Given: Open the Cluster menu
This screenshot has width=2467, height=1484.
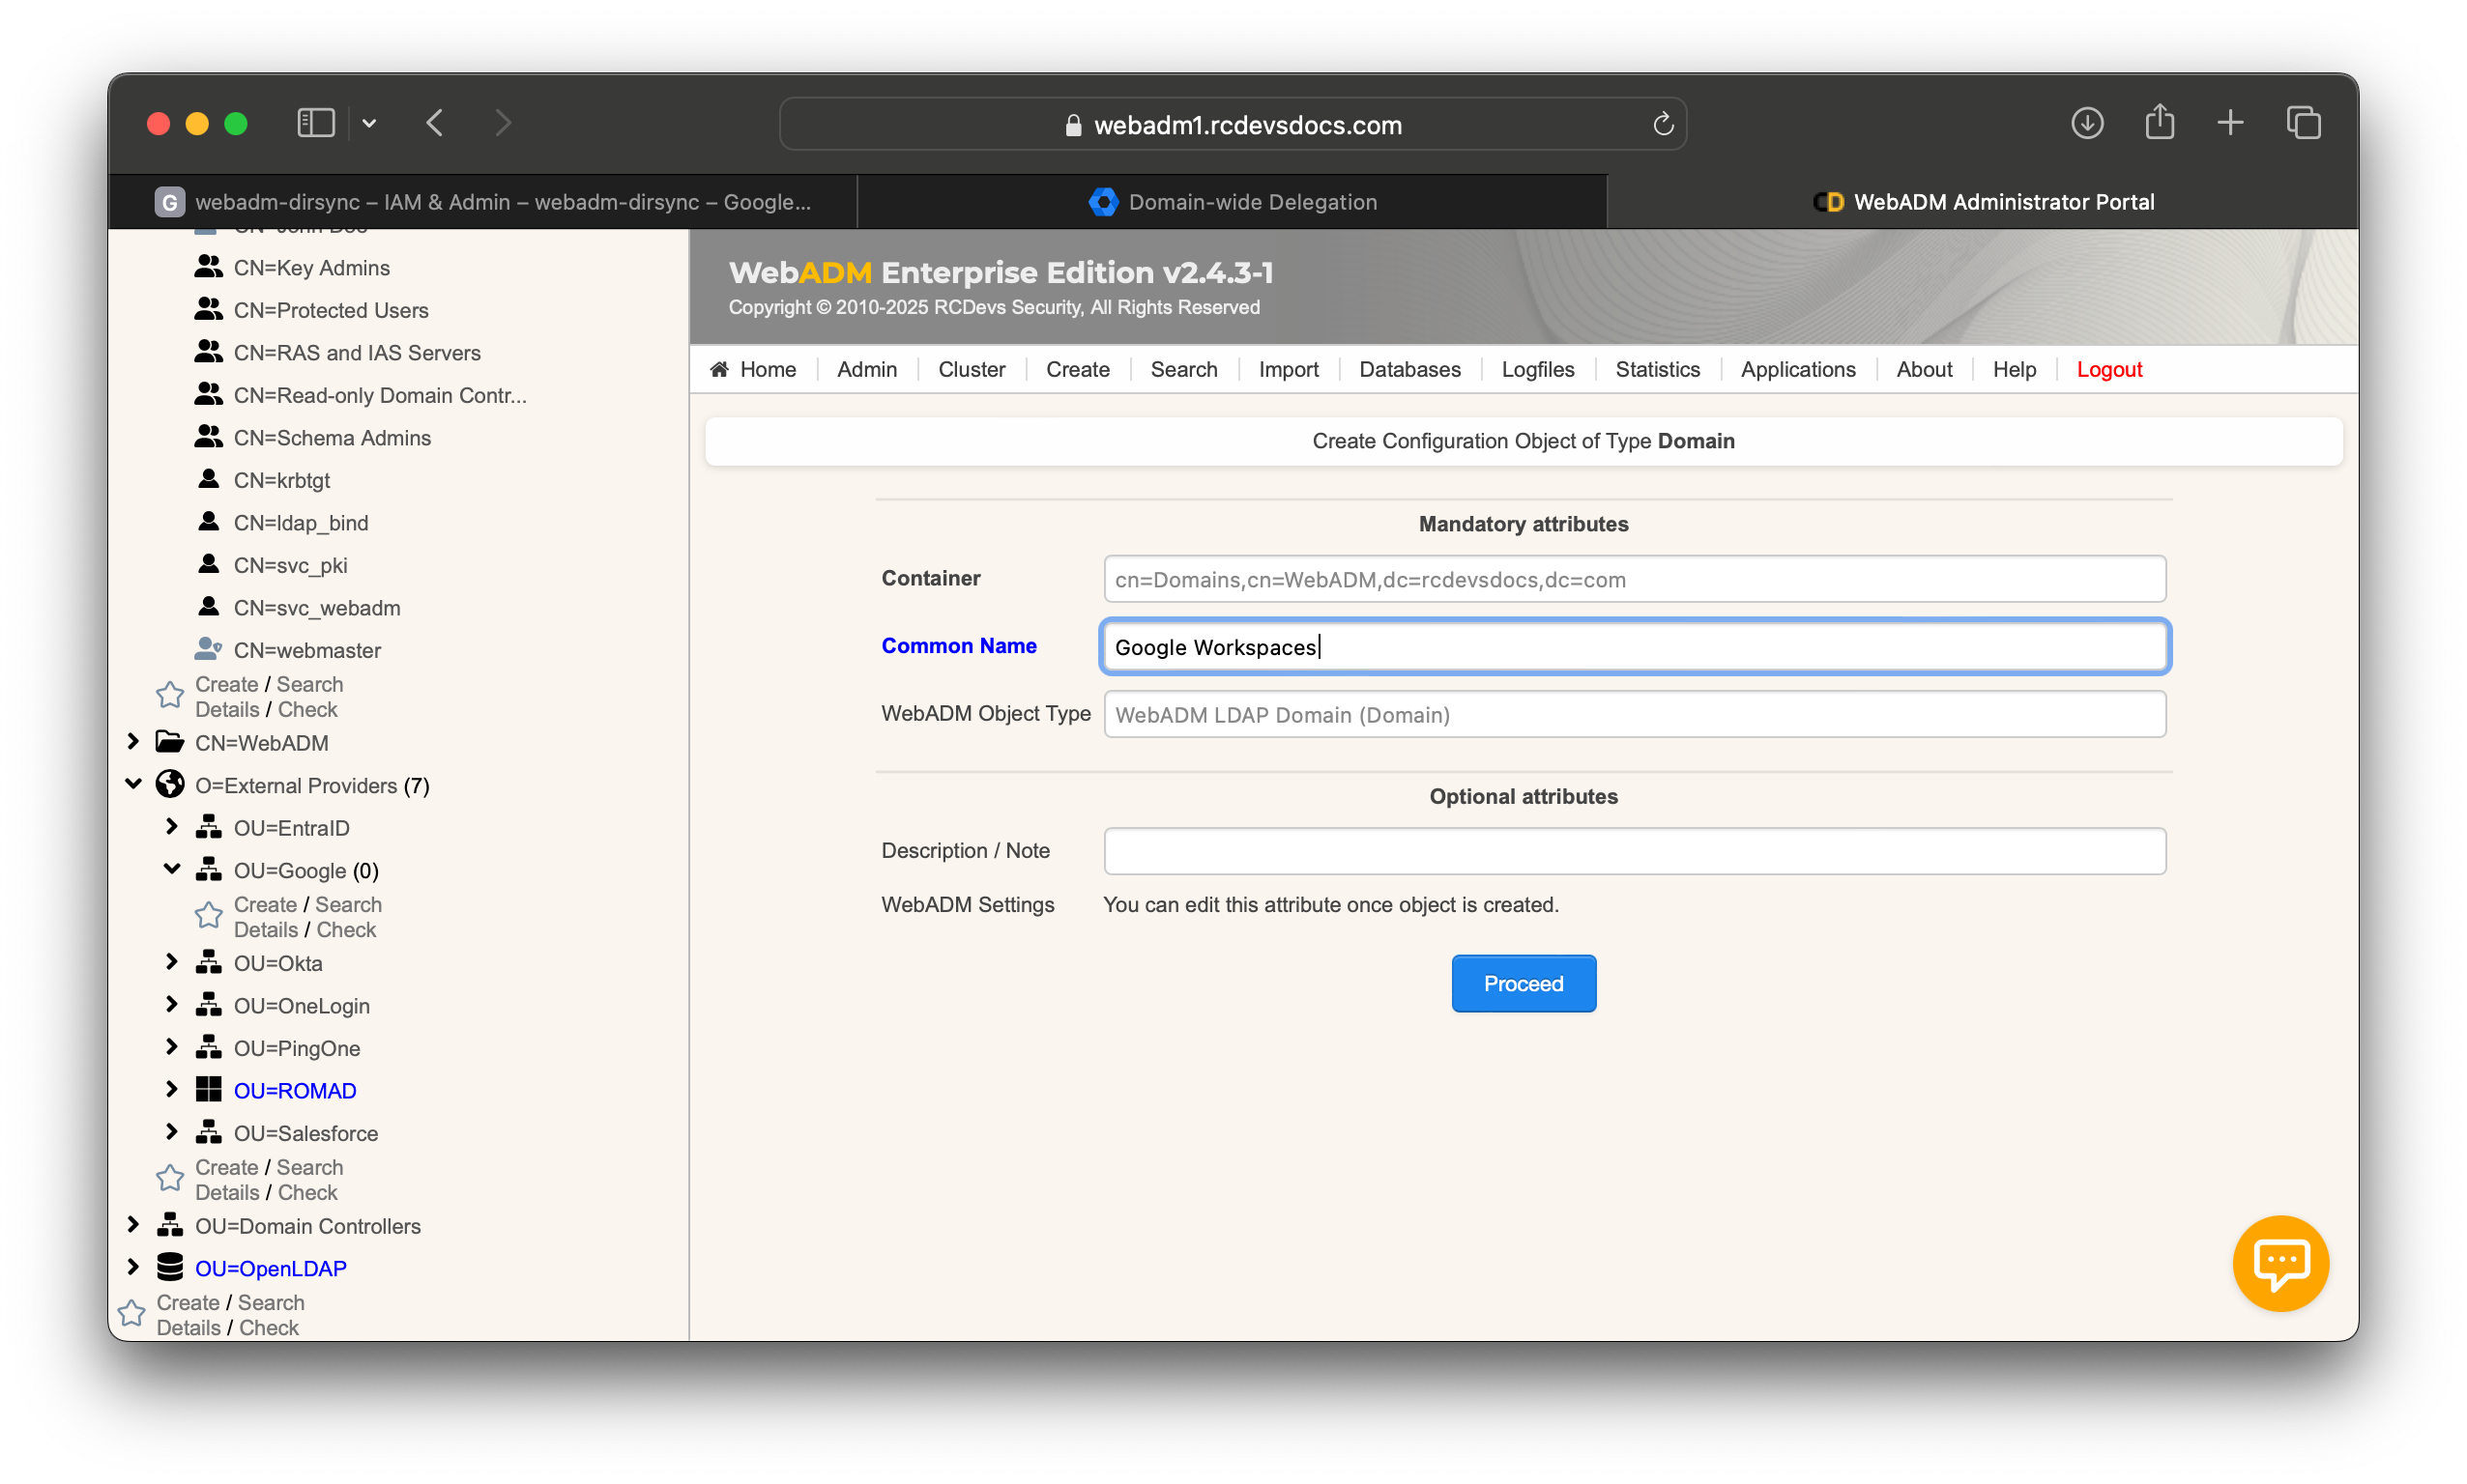Looking at the screenshot, I should click(972, 369).
